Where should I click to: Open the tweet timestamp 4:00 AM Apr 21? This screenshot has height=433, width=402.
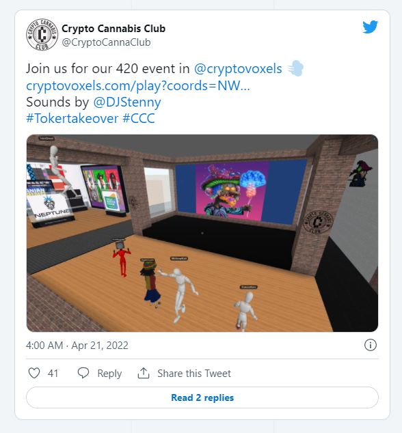77,346
